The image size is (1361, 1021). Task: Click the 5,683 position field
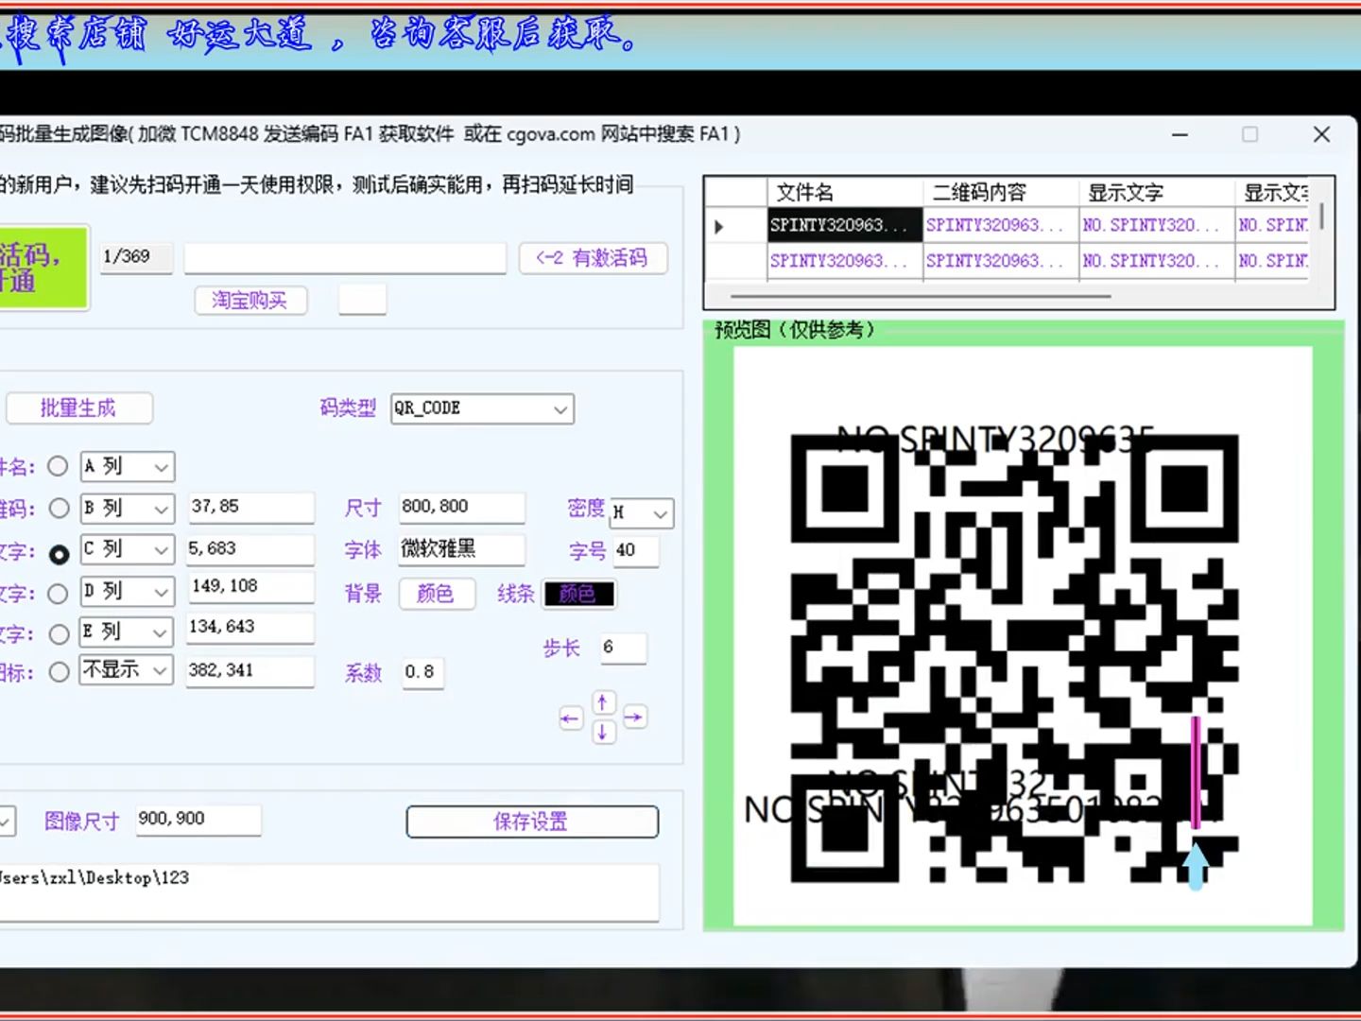(x=250, y=549)
